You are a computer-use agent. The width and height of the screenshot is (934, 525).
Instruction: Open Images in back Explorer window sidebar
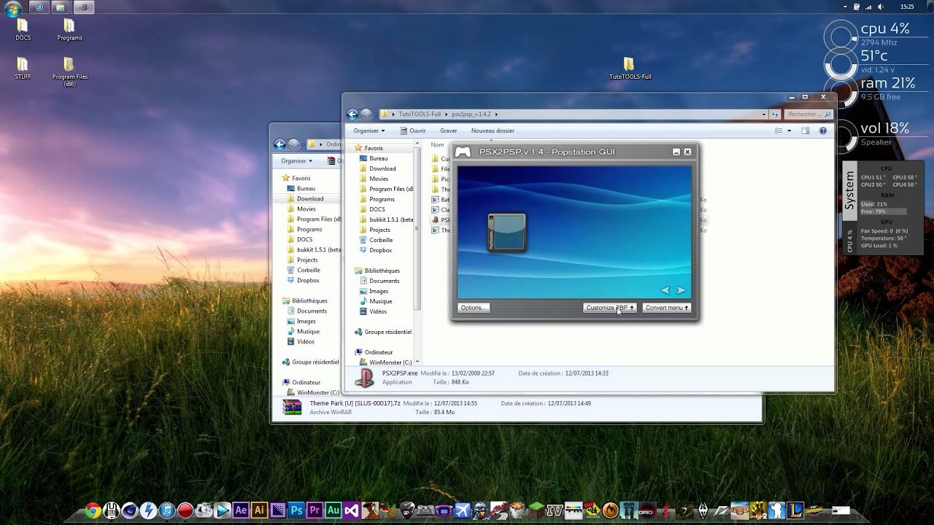tap(301, 321)
